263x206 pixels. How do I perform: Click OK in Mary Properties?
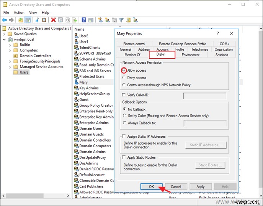click(x=151, y=186)
